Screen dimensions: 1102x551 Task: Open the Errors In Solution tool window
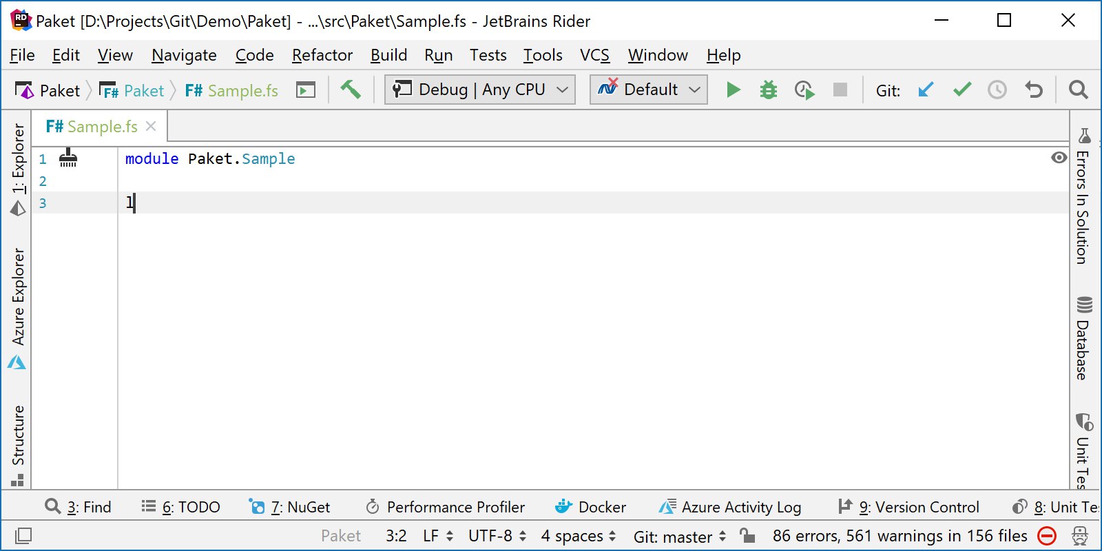pos(1083,196)
